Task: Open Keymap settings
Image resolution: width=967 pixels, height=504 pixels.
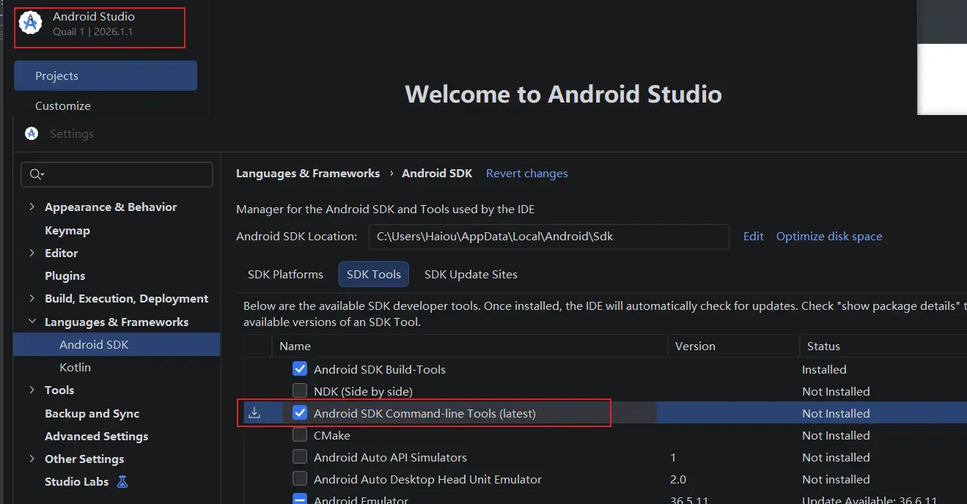Action: [67, 230]
